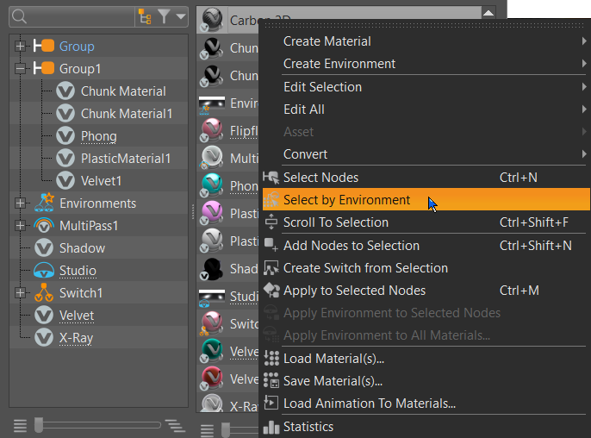Click the Environments node icon in tree
The height and width of the screenshot is (438, 591).
click(44, 203)
